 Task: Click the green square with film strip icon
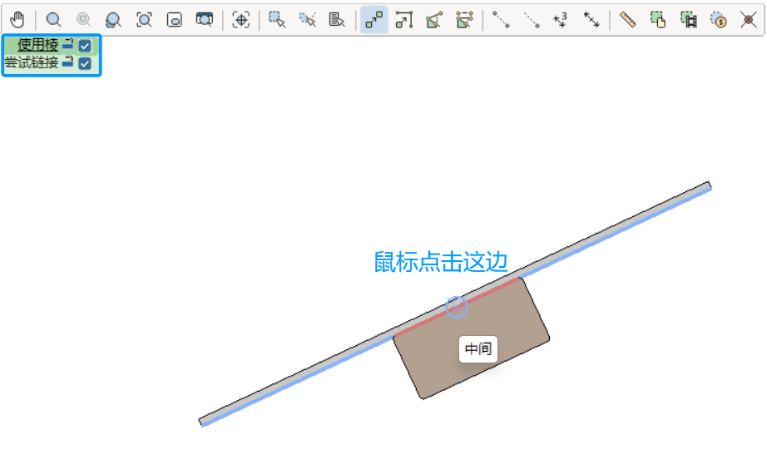click(689, 20)
